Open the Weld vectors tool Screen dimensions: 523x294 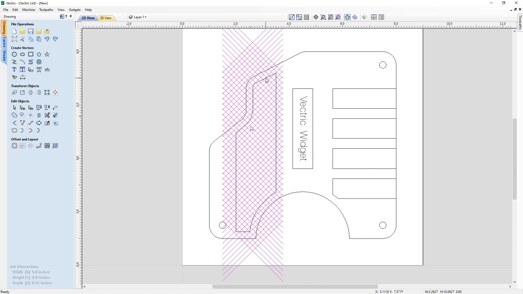pyautogui.click(x=14, y=115)
